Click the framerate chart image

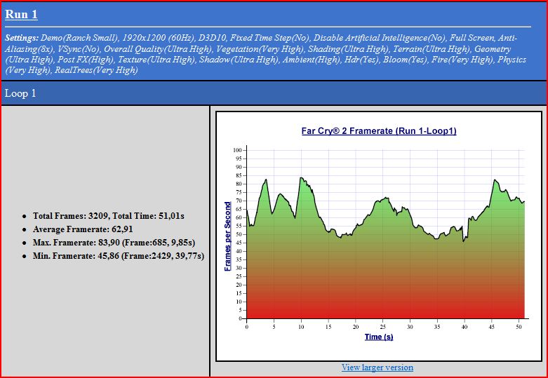point(379,236)
